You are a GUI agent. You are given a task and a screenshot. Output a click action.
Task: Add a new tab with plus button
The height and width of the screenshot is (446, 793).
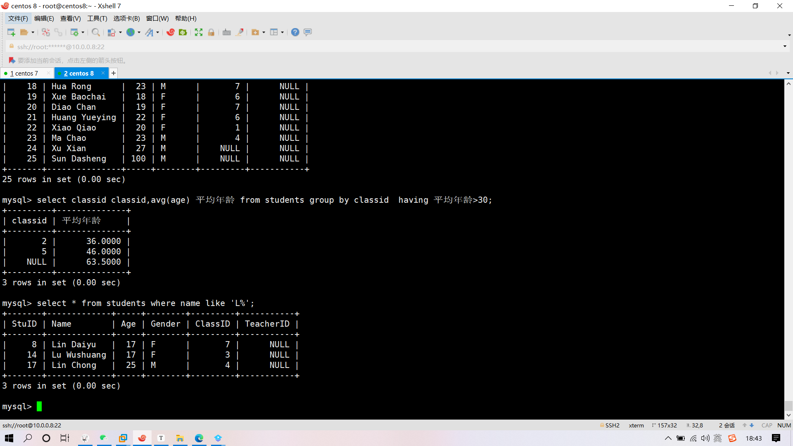[x=113, y=73]
